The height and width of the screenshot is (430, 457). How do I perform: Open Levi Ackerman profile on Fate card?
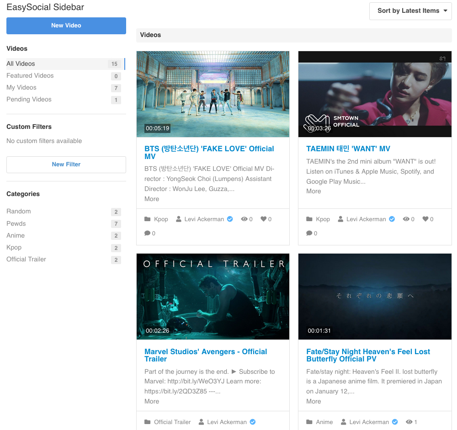(369, 422)
